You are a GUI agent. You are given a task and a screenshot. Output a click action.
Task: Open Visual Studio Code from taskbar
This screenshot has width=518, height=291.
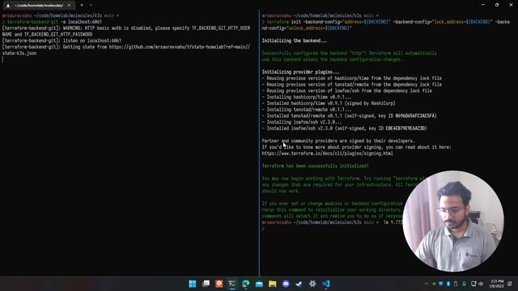click(x=325, y=284)
